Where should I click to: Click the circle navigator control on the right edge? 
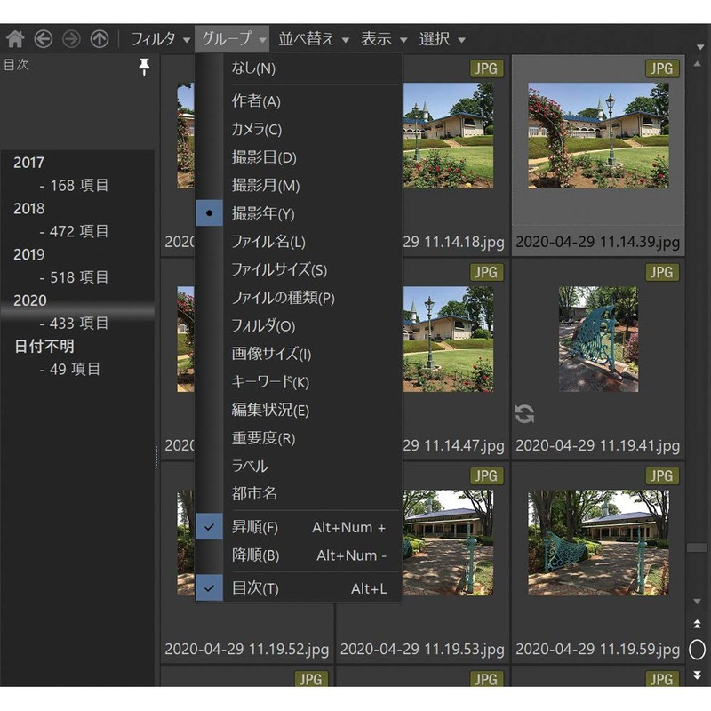click(x=699, y=649)
